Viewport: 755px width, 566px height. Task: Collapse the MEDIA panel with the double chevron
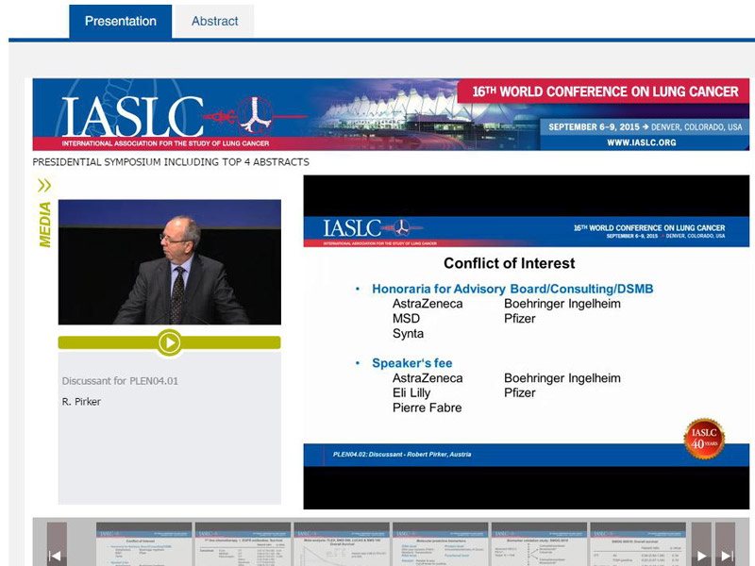(x=44, y=185)
